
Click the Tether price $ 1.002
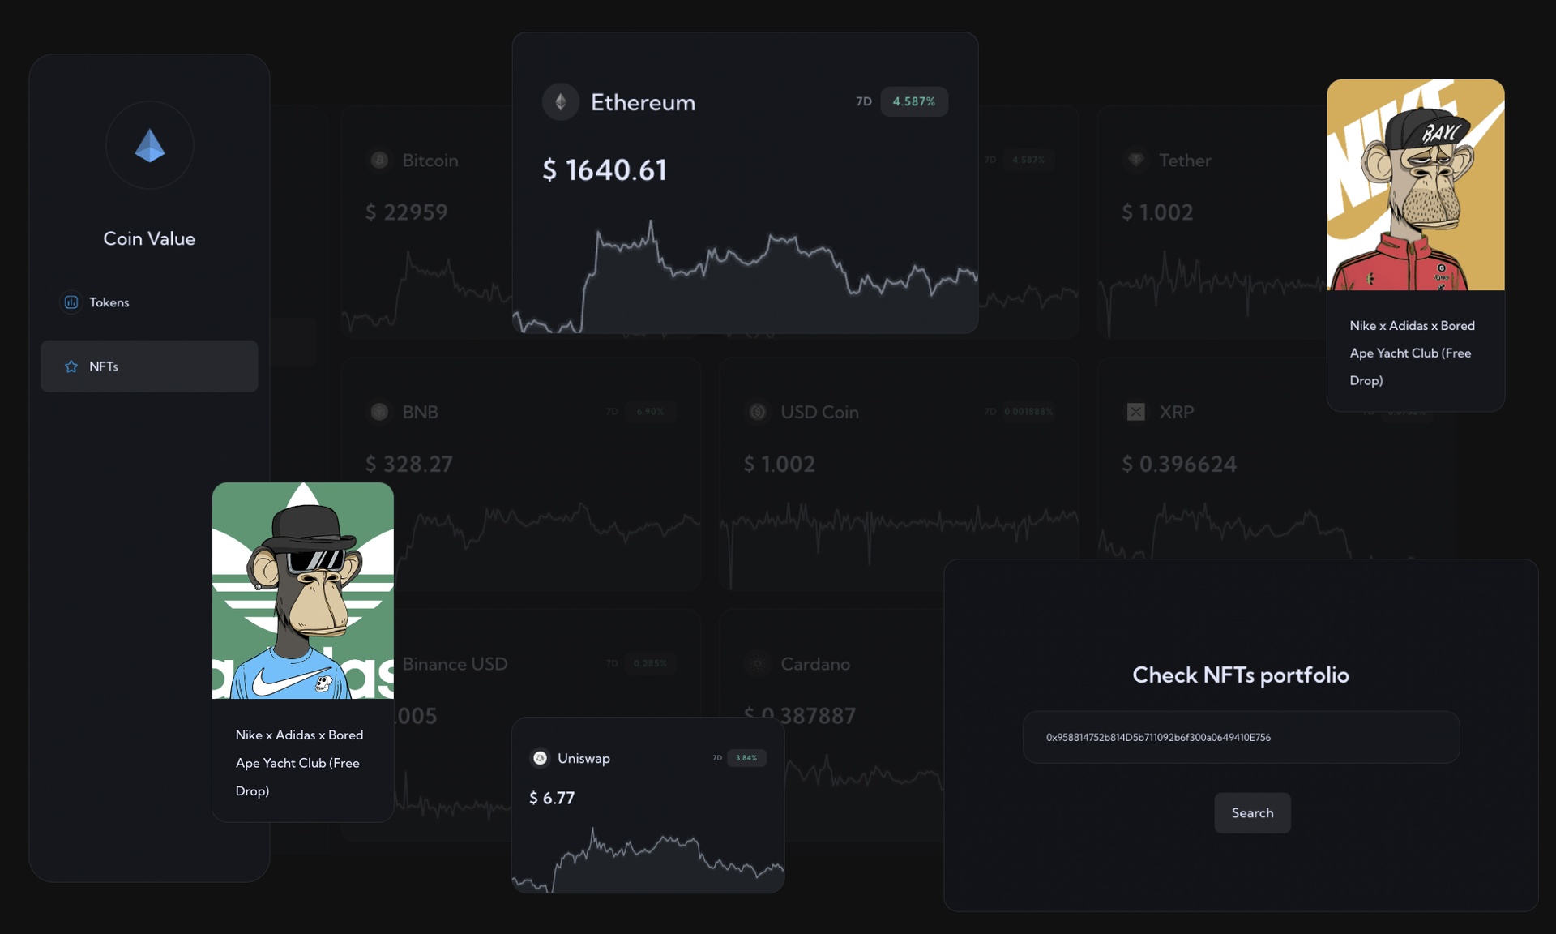(1157, 212)
